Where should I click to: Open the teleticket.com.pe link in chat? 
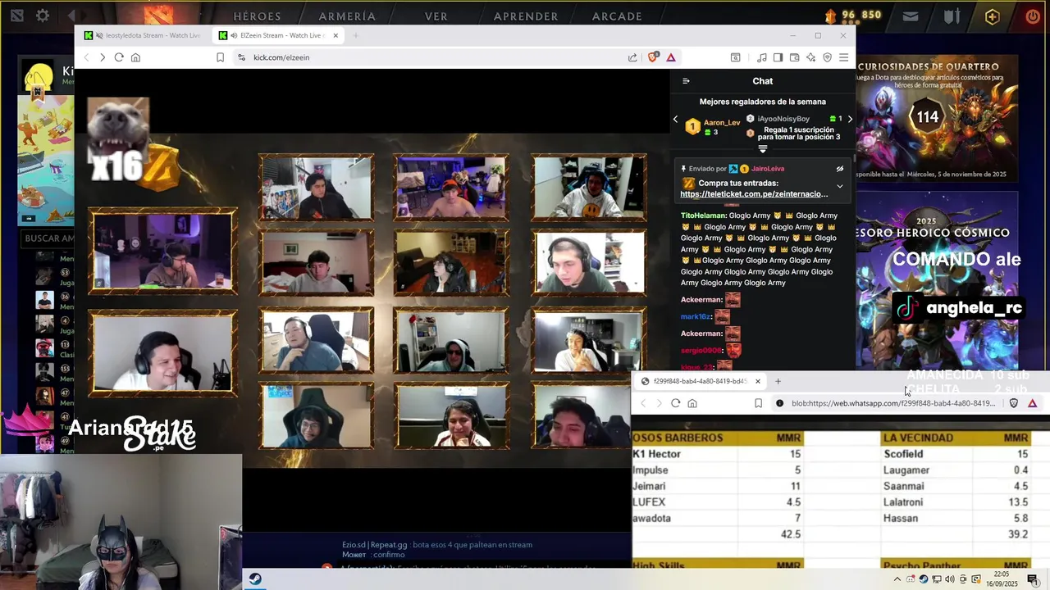(x=754, y=194)
